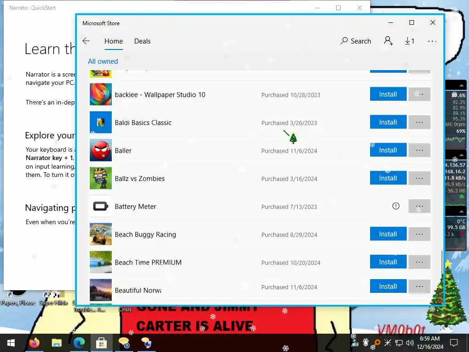The height and width of the screenshot is (352, 469).
Task: Click the Ballz vs Zombies app icon
Action: pyautogui.click(x=101, y=178)
